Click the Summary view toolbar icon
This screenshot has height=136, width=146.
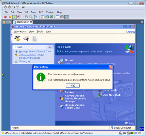(58, 17)
